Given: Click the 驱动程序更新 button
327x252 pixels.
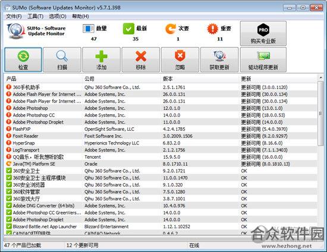Looking at the screenshot, I should coord(263,59).
